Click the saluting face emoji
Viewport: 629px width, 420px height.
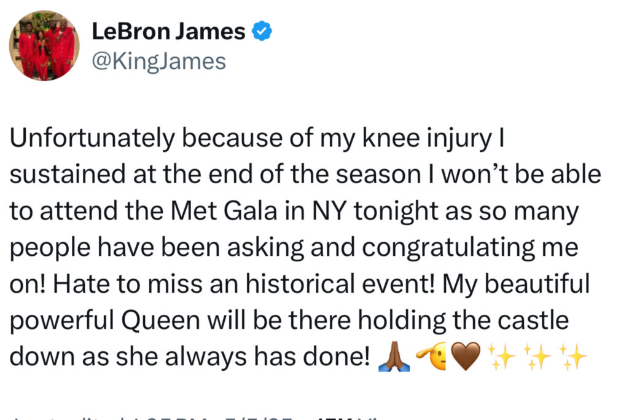click(432, 356)
